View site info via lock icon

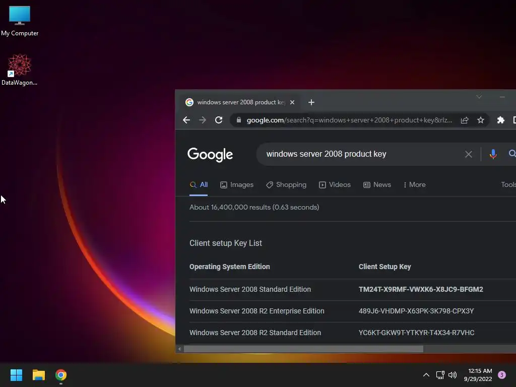pyautogui.click(x=239, y=120)
